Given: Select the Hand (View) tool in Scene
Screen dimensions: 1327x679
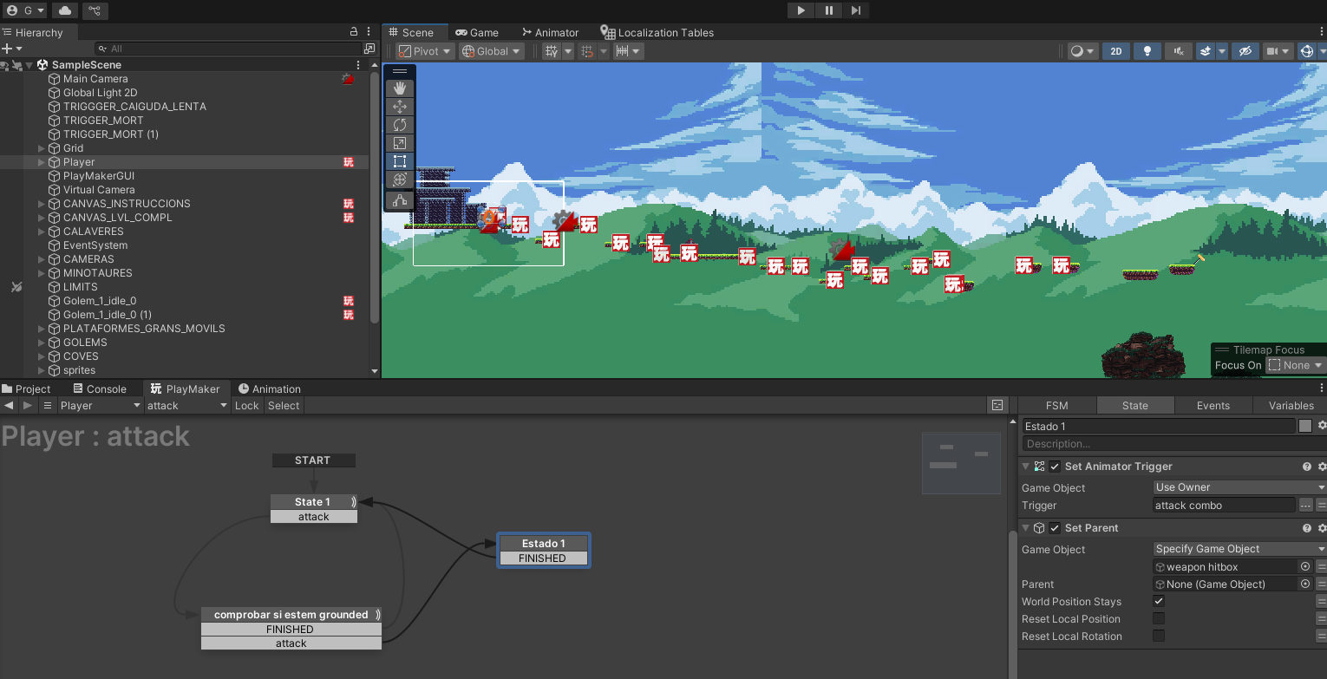Looking at the screenshot, I should [400, 88].
